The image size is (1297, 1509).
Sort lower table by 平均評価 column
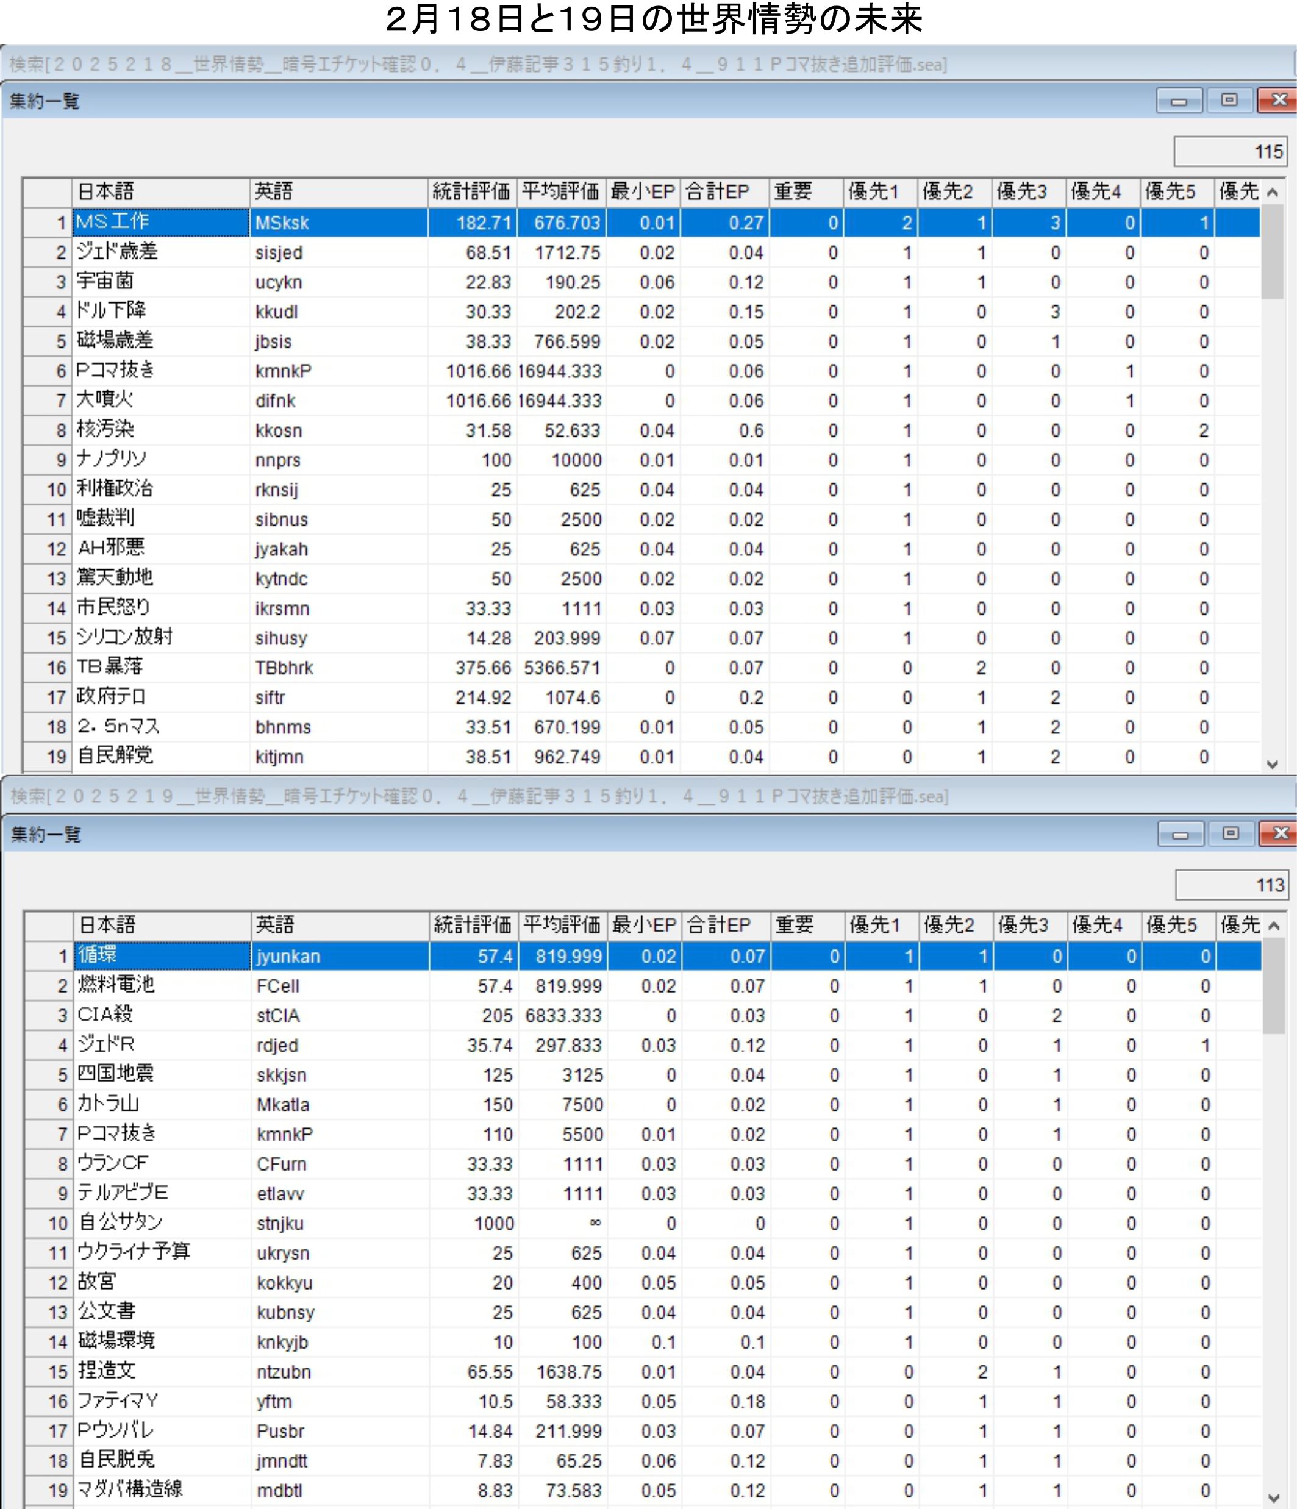tap(562, 925)
